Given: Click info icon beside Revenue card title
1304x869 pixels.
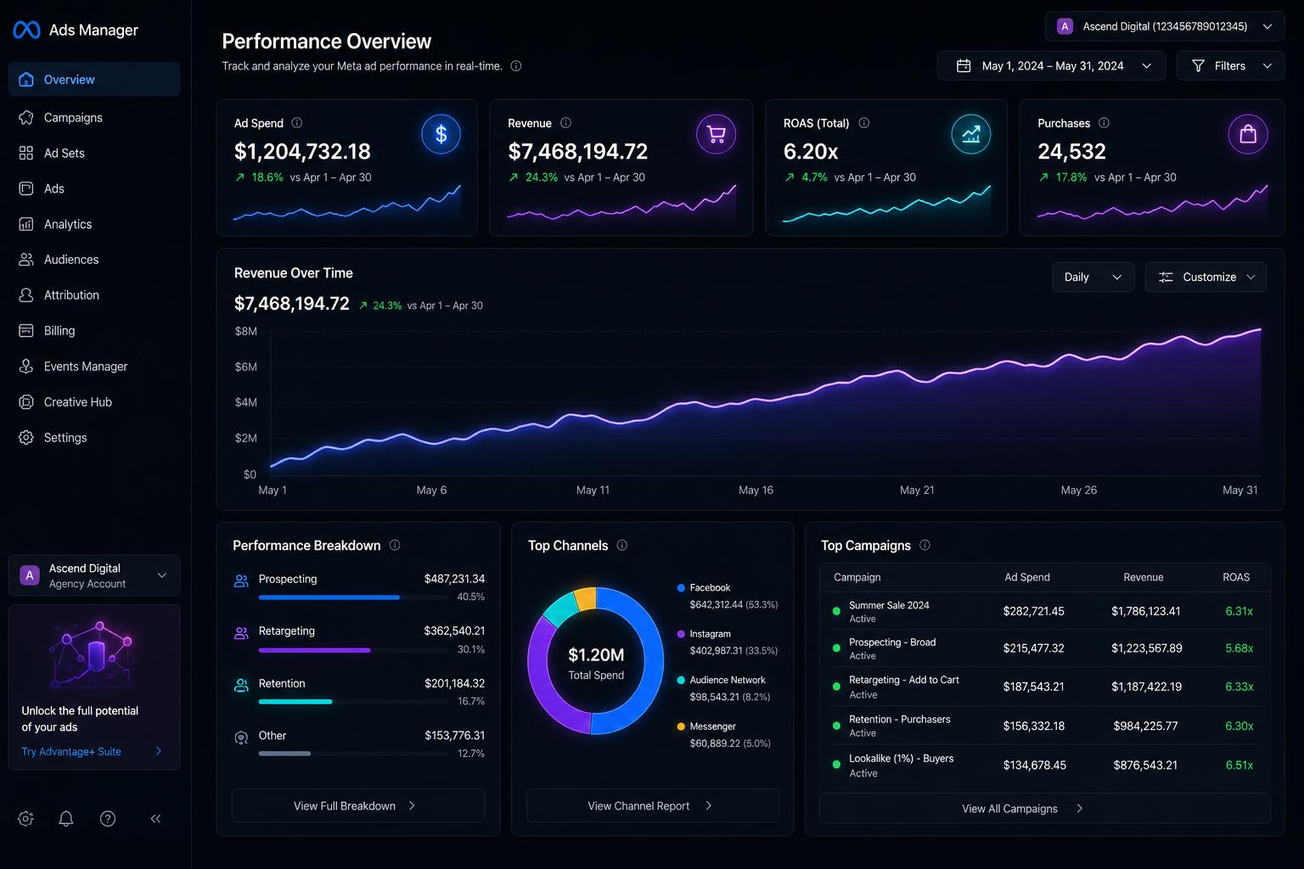Looking at the screenshot, I should [566, 123].
